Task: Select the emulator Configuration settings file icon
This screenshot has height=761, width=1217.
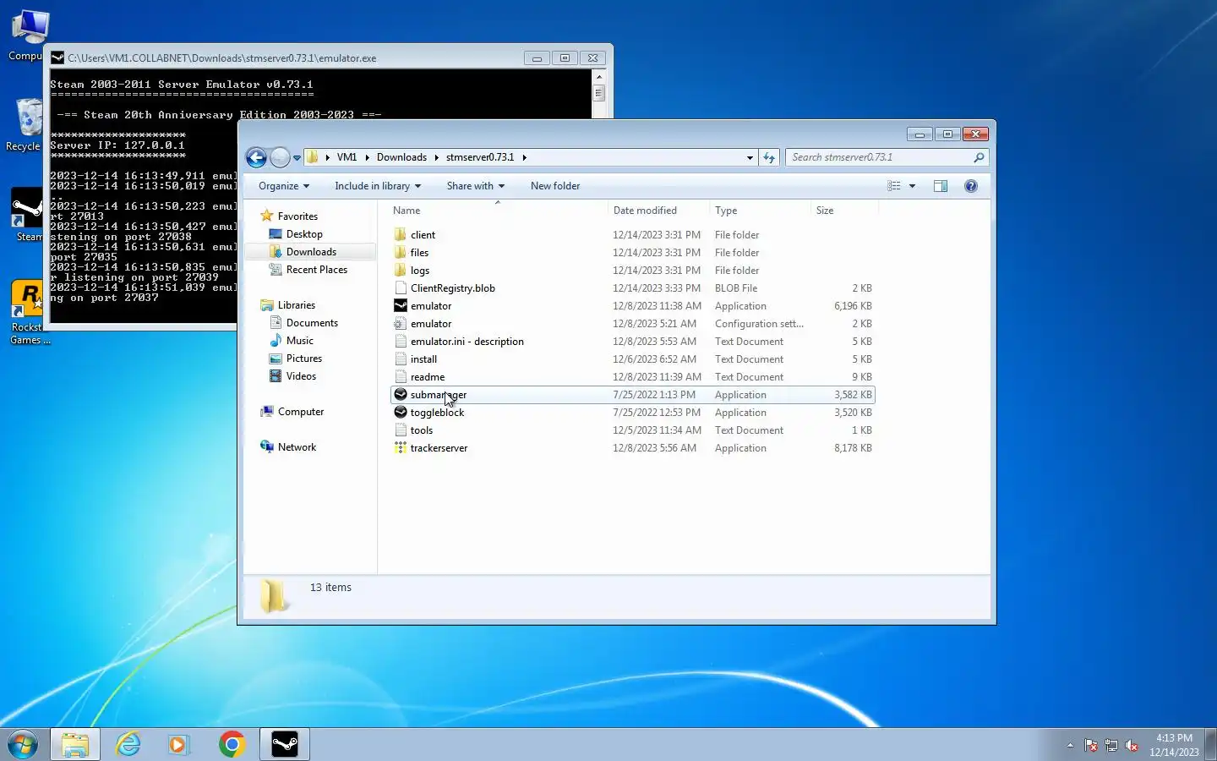Action: (x=401, y=324)
